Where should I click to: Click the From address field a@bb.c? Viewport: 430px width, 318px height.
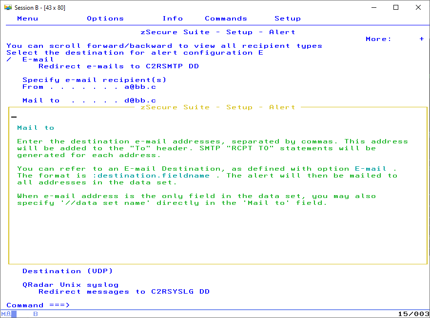pos(140,87)
